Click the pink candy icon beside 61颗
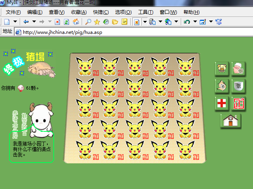The height and width of the screenshot is (189, 253). click(21, 88)
